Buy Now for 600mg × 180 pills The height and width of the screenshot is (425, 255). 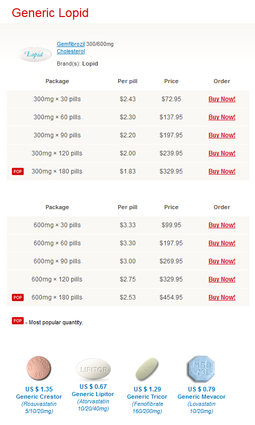222,297
